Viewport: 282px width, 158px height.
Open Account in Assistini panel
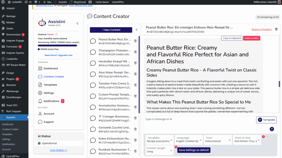tap(46, 114)
